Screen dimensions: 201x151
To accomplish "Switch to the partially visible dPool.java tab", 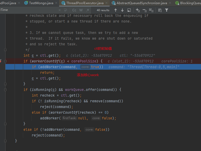I will (x=8, y=3).
